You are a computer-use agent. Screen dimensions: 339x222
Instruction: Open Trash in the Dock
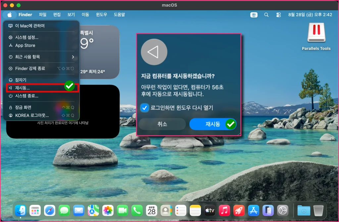[318, 210]
